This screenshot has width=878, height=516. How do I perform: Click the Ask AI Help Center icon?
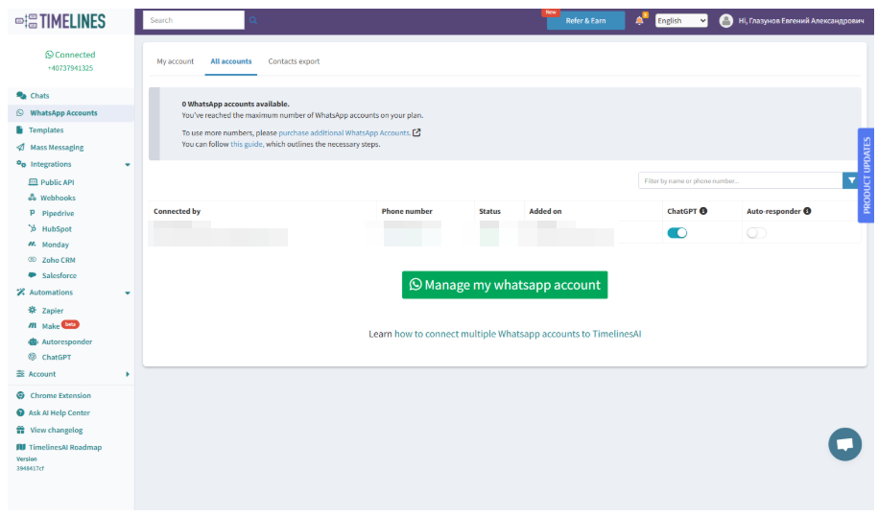(x=21, y=413)
